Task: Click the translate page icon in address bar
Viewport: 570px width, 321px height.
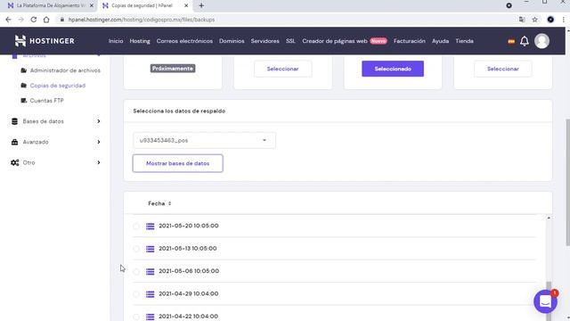Action: click(x=522, y=20)
